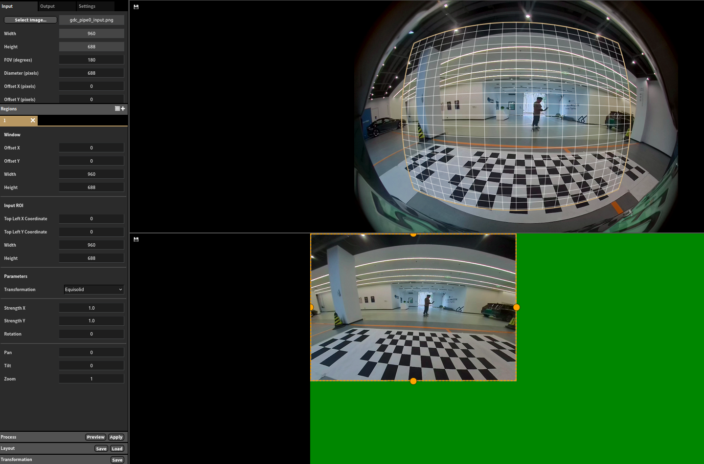The height and width of the screenshot is (464, 704).
Task: Load a saved layout
Action: (117, 448)
